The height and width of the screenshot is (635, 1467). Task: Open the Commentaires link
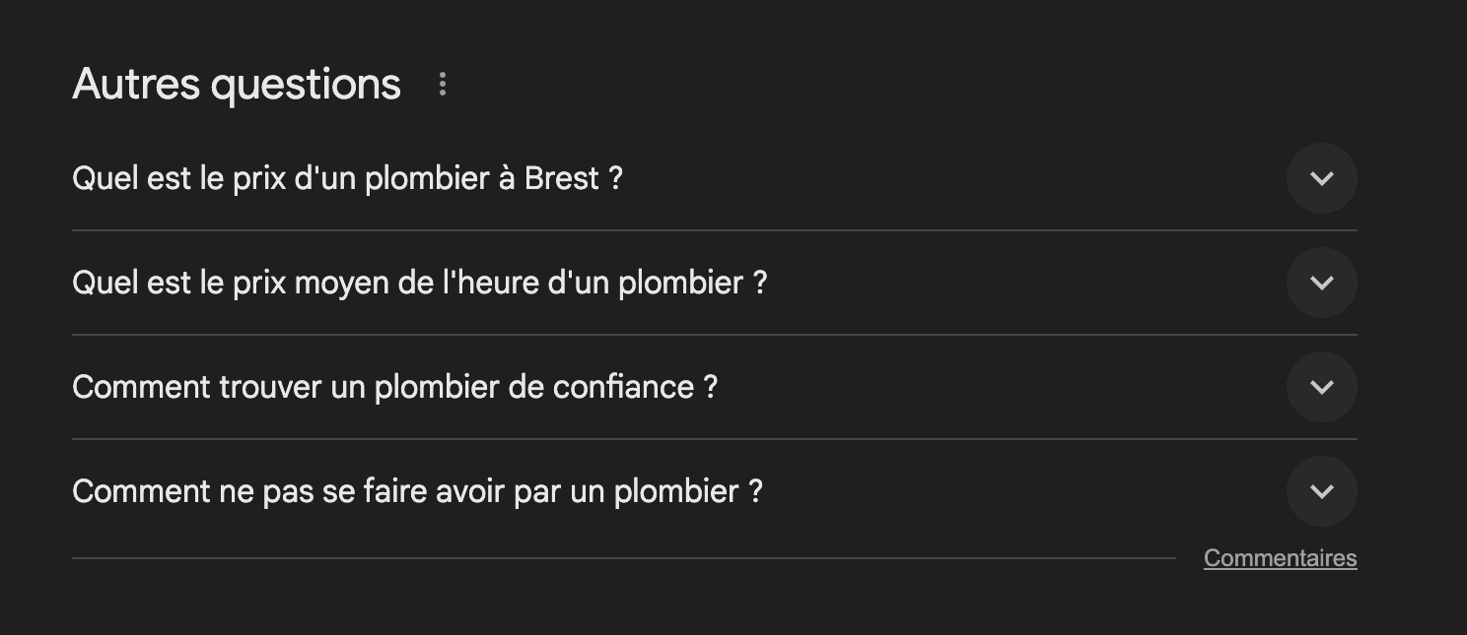(x=1279, y=557)
